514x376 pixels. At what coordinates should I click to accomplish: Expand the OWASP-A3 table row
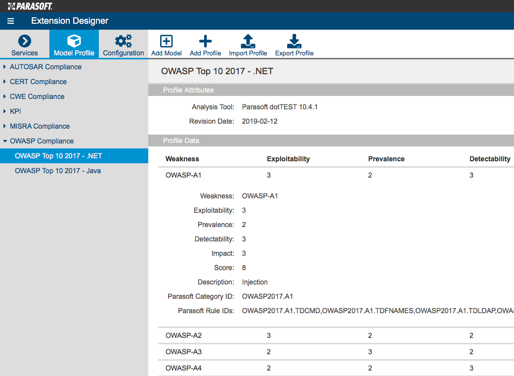point(336,352)
